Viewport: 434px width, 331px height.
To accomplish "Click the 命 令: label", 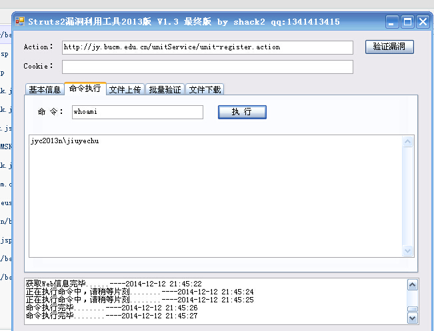I will [x=51, y=112].
